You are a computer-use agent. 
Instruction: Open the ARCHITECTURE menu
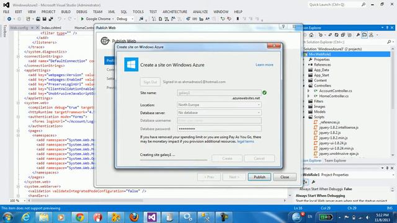point(175,12)
